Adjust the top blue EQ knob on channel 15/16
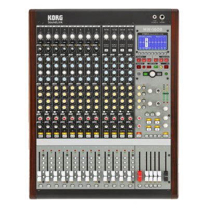Viewport: 208px width, 208px height. coord(130,59)
